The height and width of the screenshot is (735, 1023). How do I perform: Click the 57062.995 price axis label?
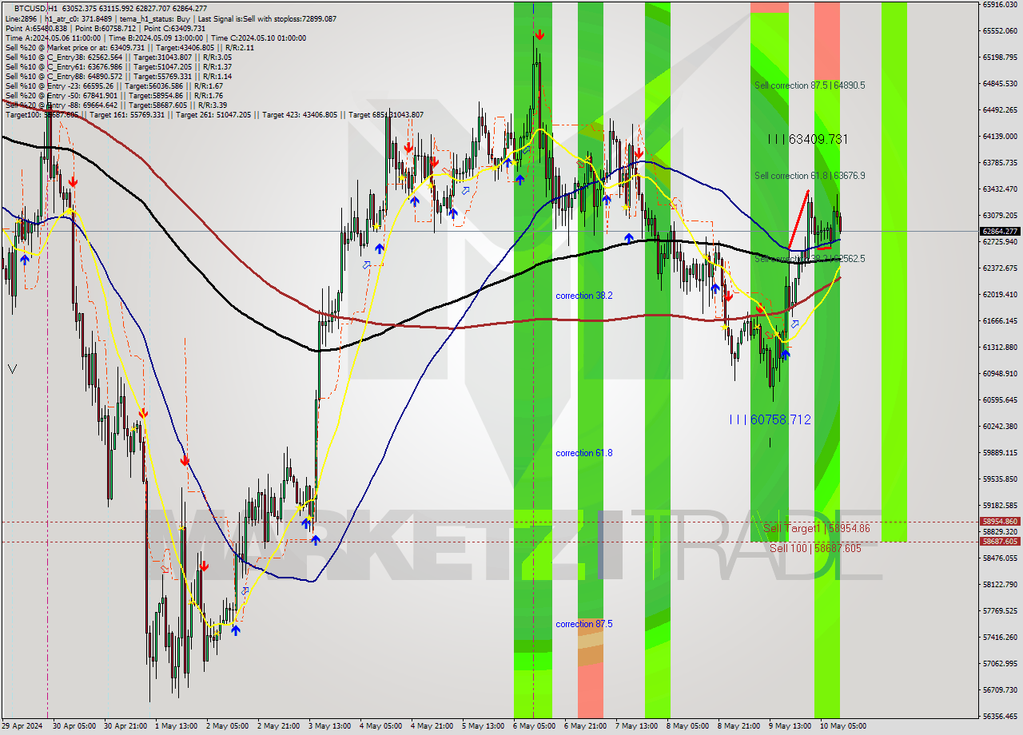coord(999,663)
